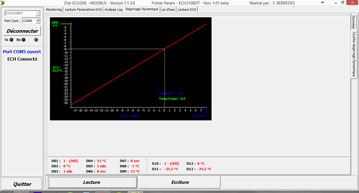Select the vertical Données side tab
359x193 pixels.
pyautogui.click(x=354, y=21)
